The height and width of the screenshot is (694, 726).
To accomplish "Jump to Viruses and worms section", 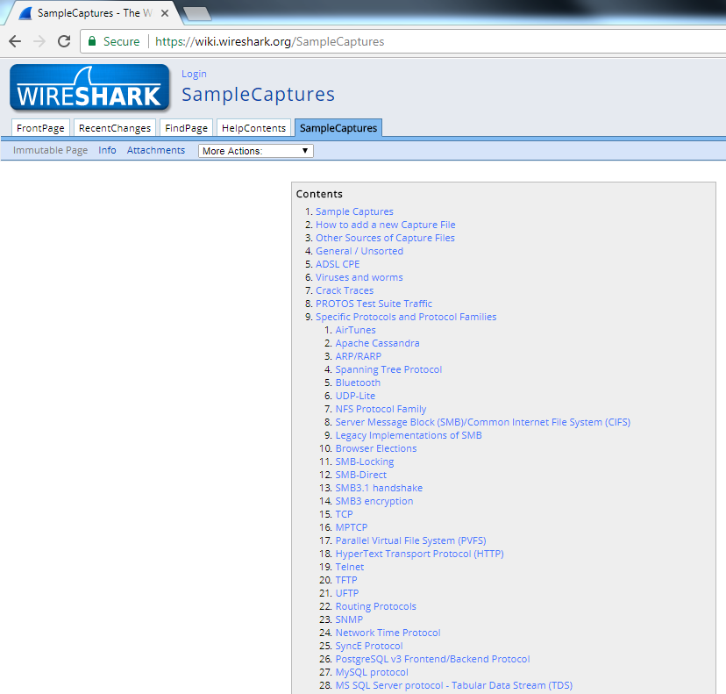I will (x=359, y=277).
